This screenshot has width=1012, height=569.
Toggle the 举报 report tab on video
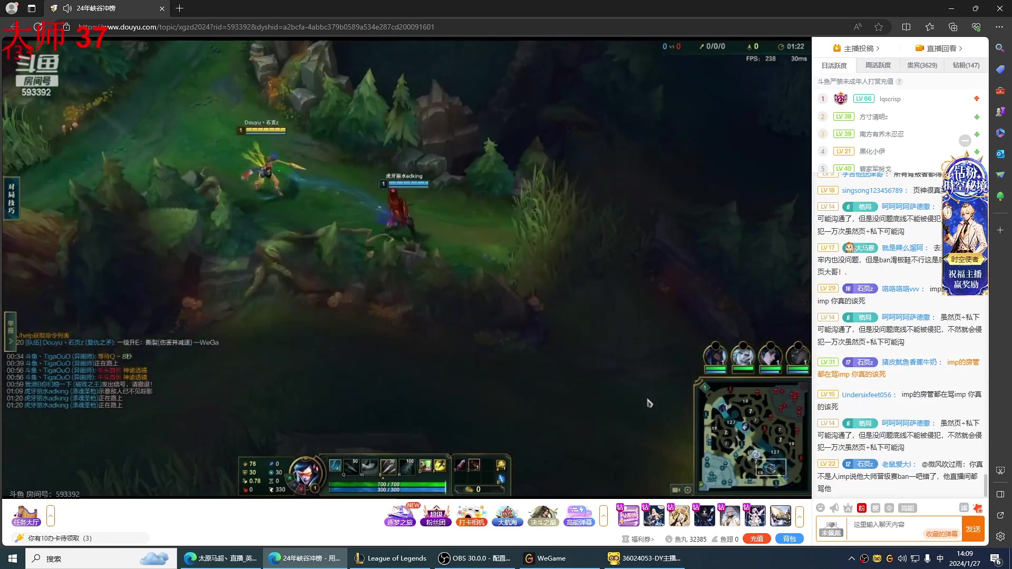[10, 331]
